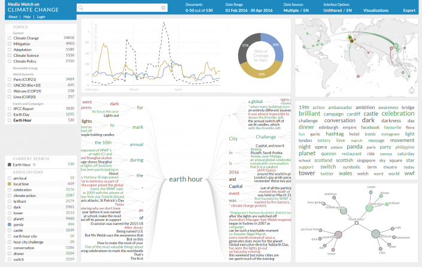Open the Visualizations menu
The width and height of the screenshot is (422, 267).
point(376,11)
